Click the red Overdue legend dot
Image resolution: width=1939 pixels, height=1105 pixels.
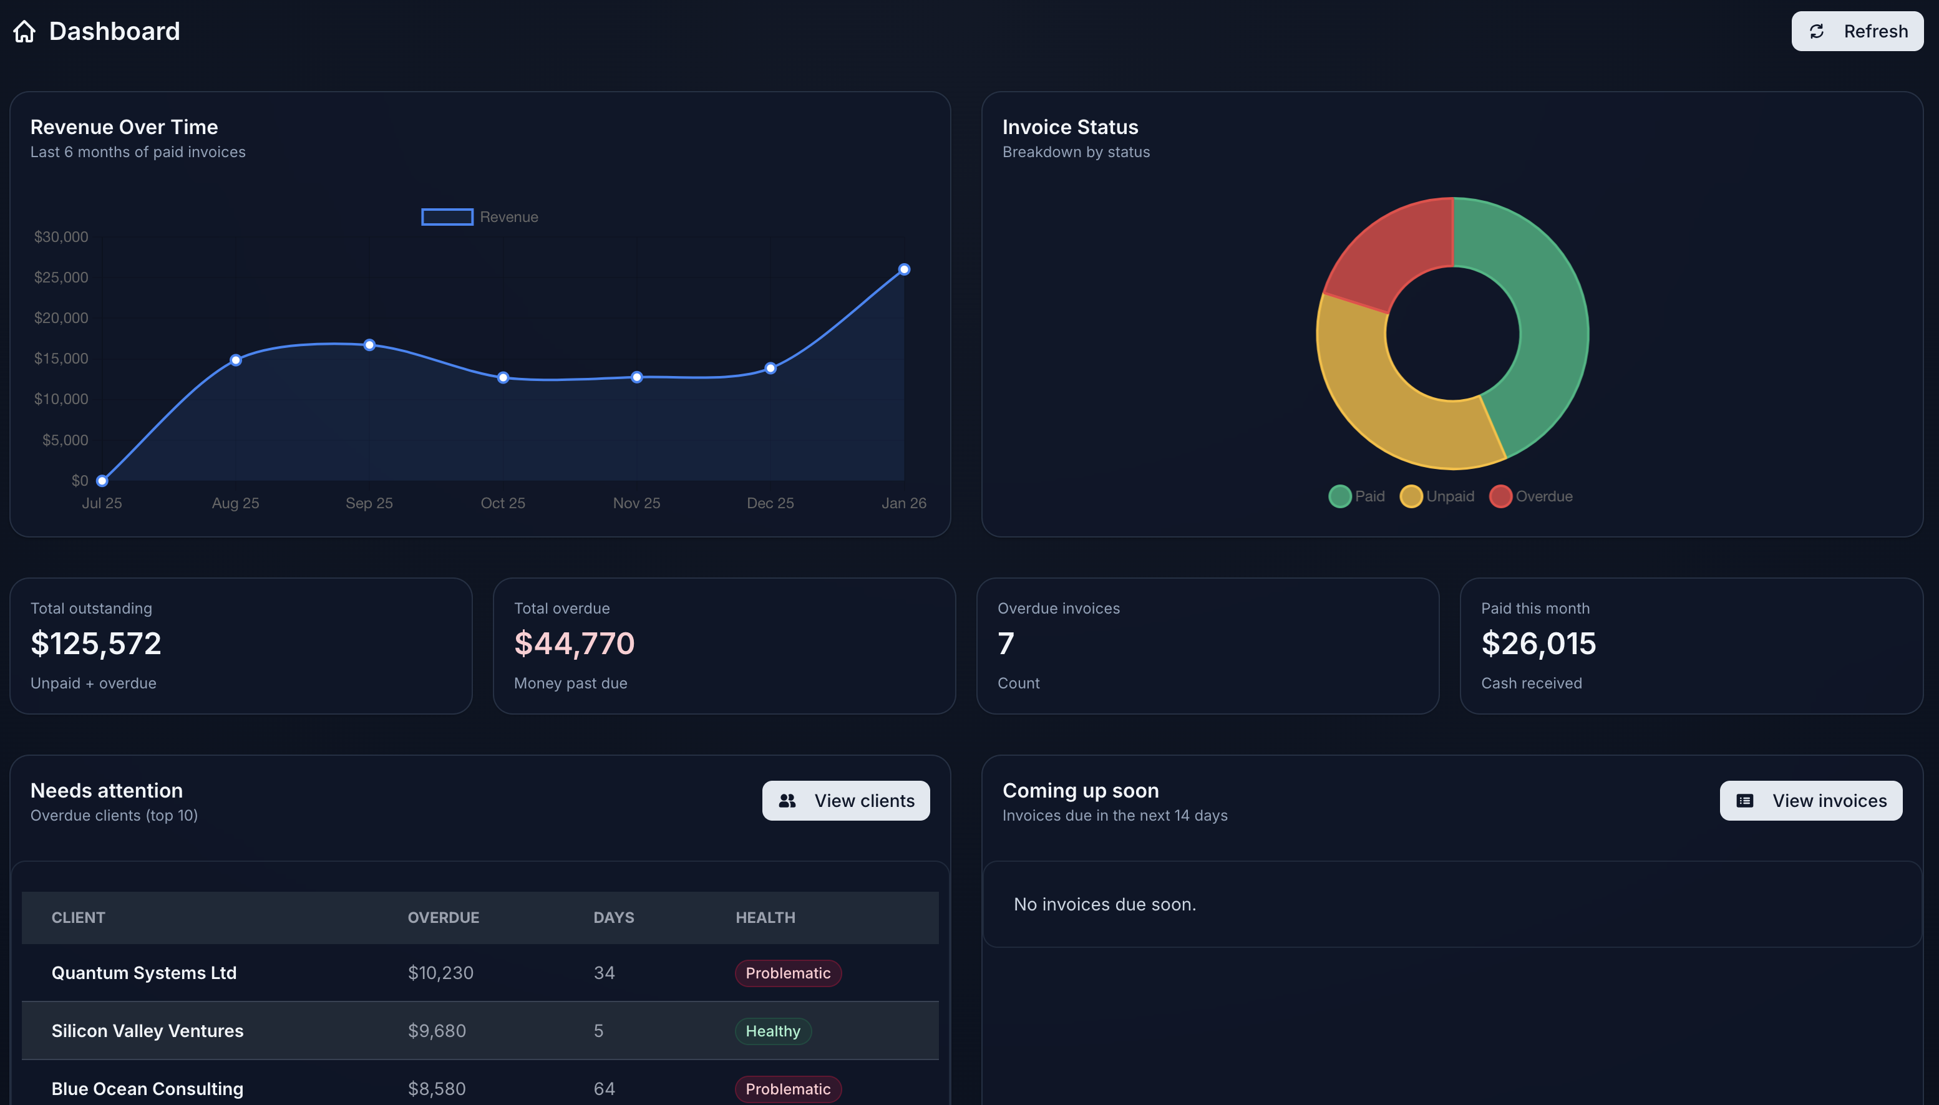point(1500,496)
